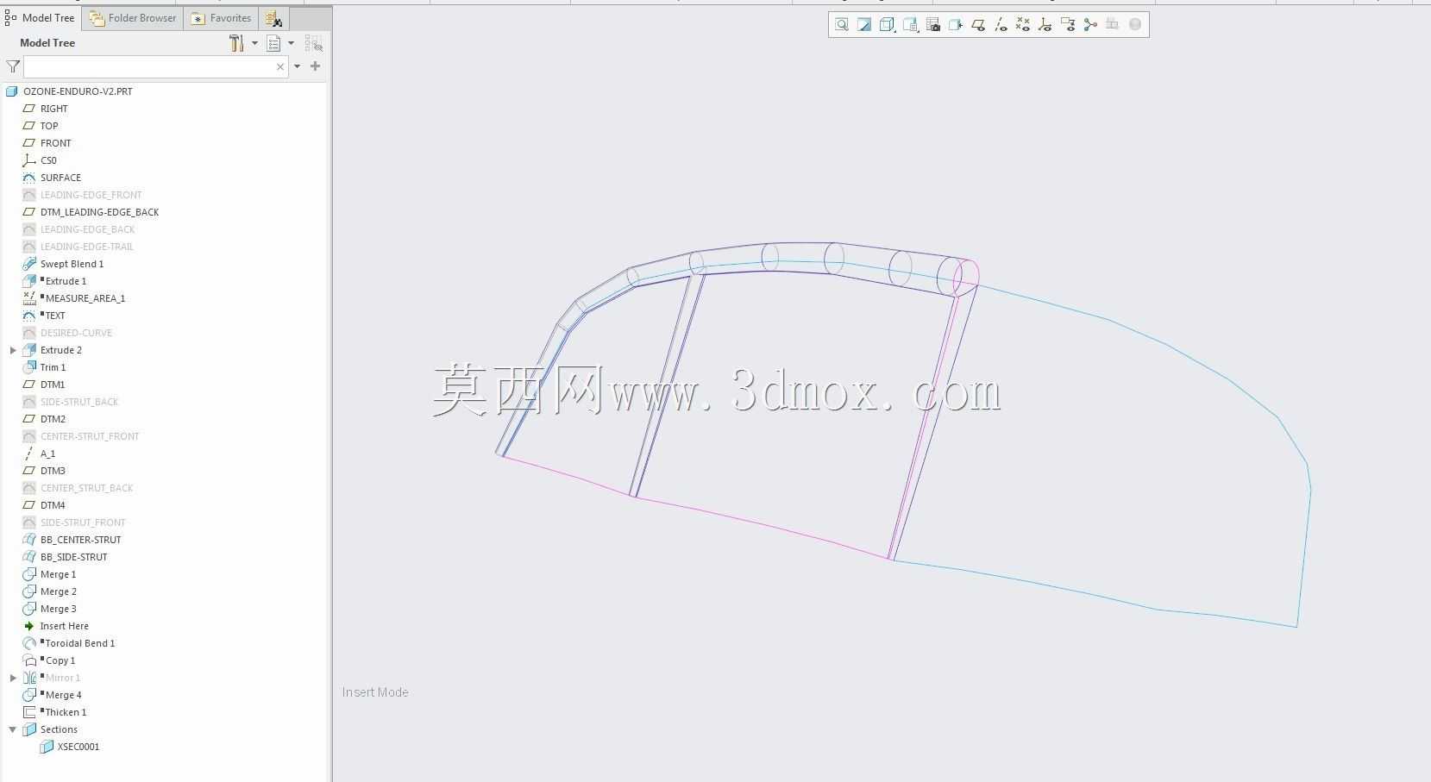Click the plus icon beside search

click(316, 66)
